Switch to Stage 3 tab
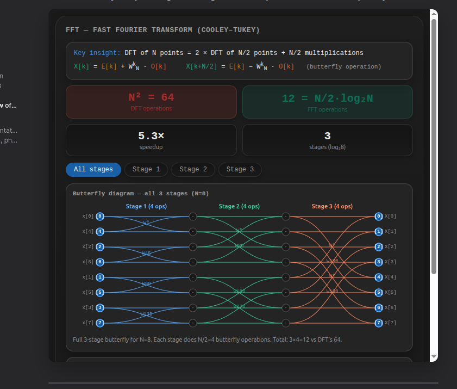Image resolution: width=457 pixels, height=389 pixels. click(240, 170)
